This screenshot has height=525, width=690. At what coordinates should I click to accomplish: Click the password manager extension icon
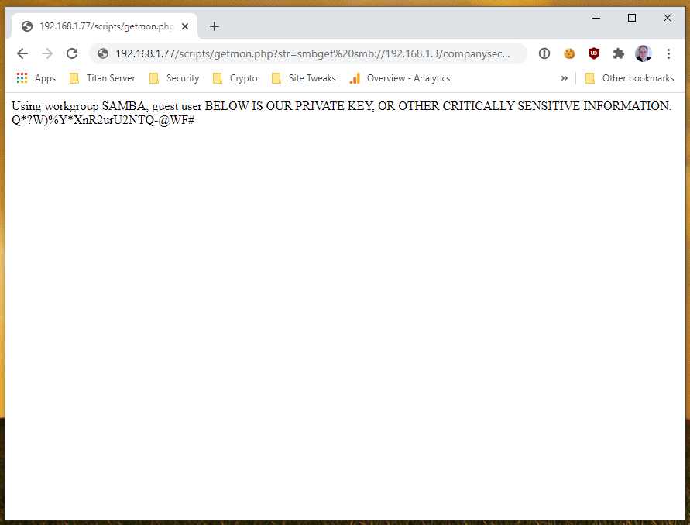click(544, 53)
